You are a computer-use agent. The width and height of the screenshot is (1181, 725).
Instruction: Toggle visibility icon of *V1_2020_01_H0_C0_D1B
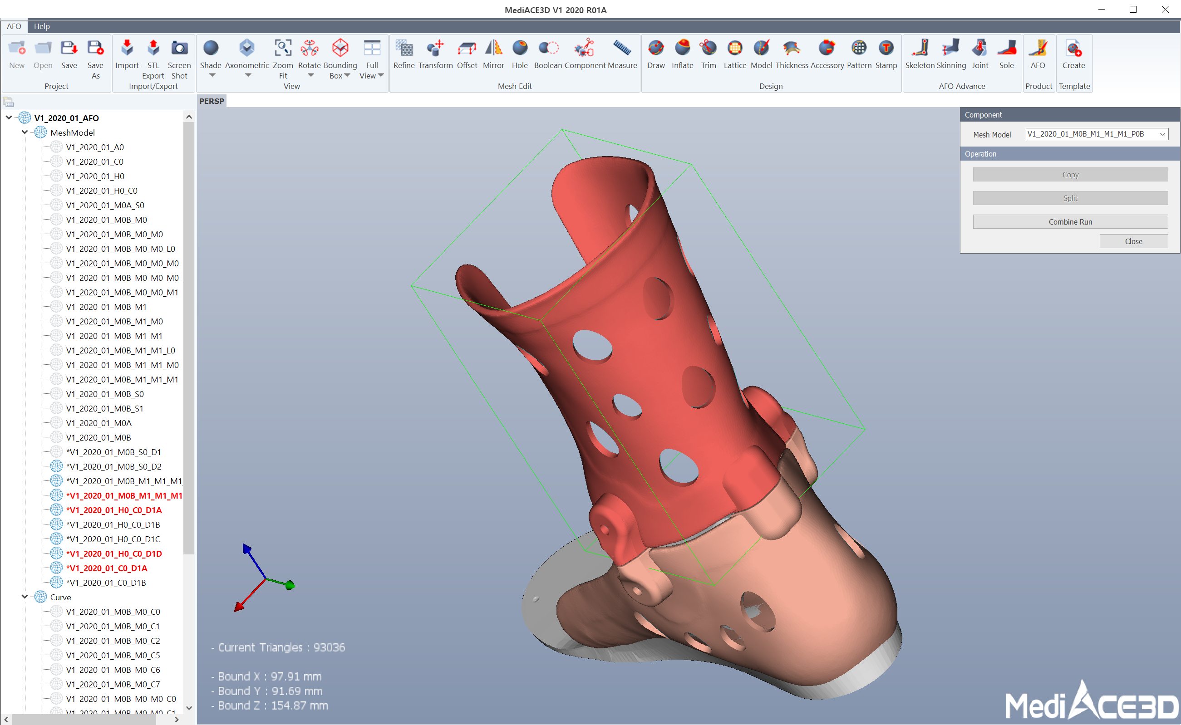(x=57, y=524)
